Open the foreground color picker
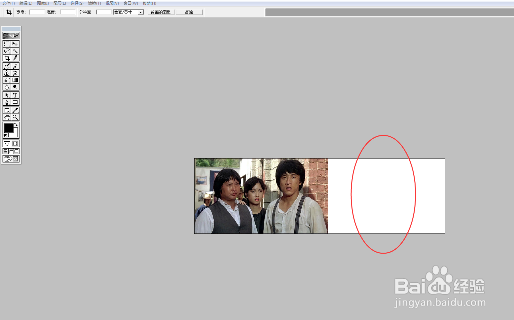 point(9,128)
